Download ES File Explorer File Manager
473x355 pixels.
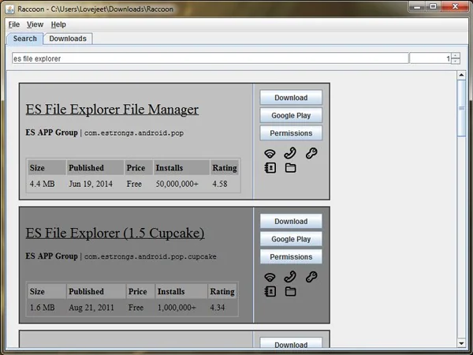pos(291,98)
